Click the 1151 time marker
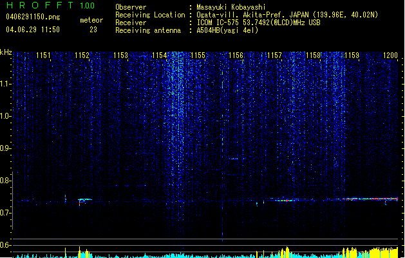The height and width of the screenshot is (258, 405). pyautogui.click(x=43, y=55)
